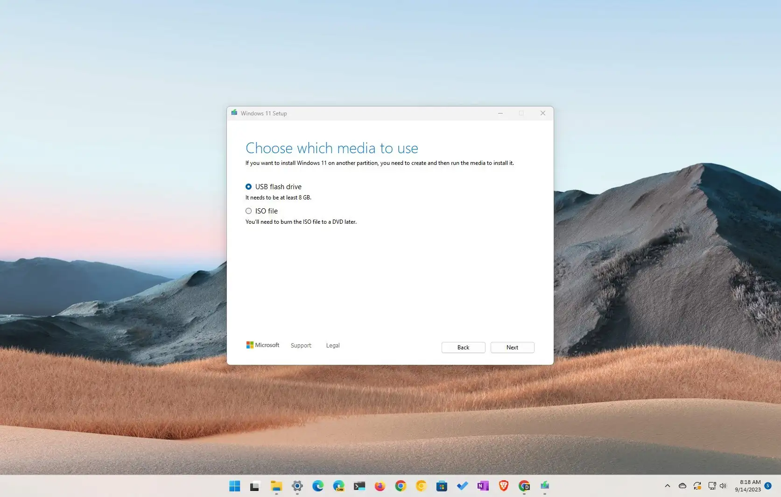781x497 pixels.
Task: Open the Legal link
Action: pos(333,346)
